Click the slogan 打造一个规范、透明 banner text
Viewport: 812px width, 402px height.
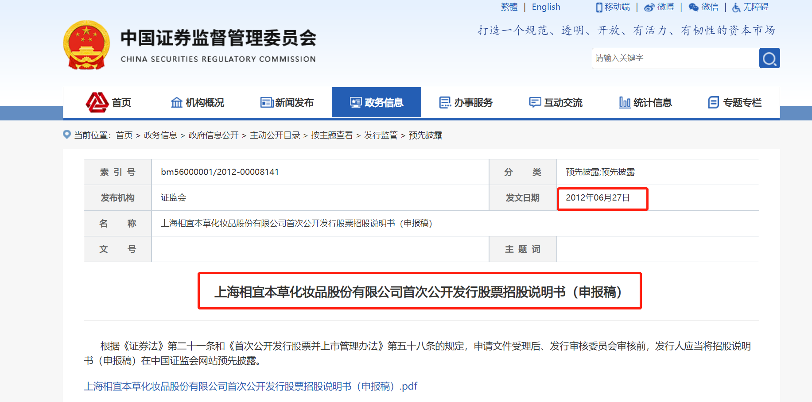pyautogui.click(x=626, y=30)
